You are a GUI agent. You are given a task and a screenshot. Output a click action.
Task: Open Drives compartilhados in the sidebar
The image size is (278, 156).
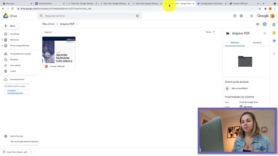(20, 45)
